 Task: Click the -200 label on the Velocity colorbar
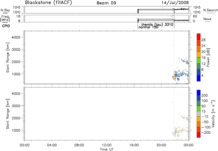206,132
